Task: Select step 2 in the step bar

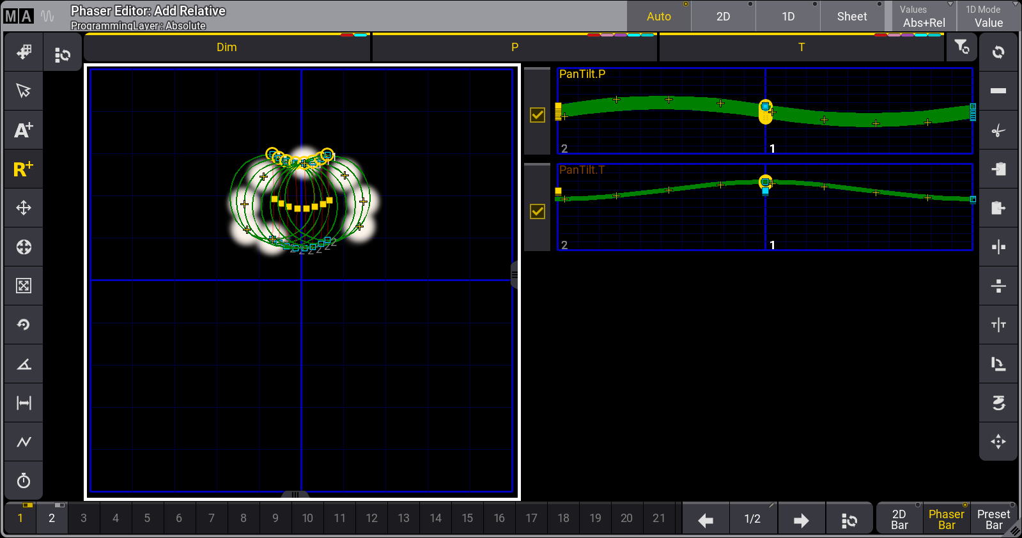Action: click(x=52, y=518)
